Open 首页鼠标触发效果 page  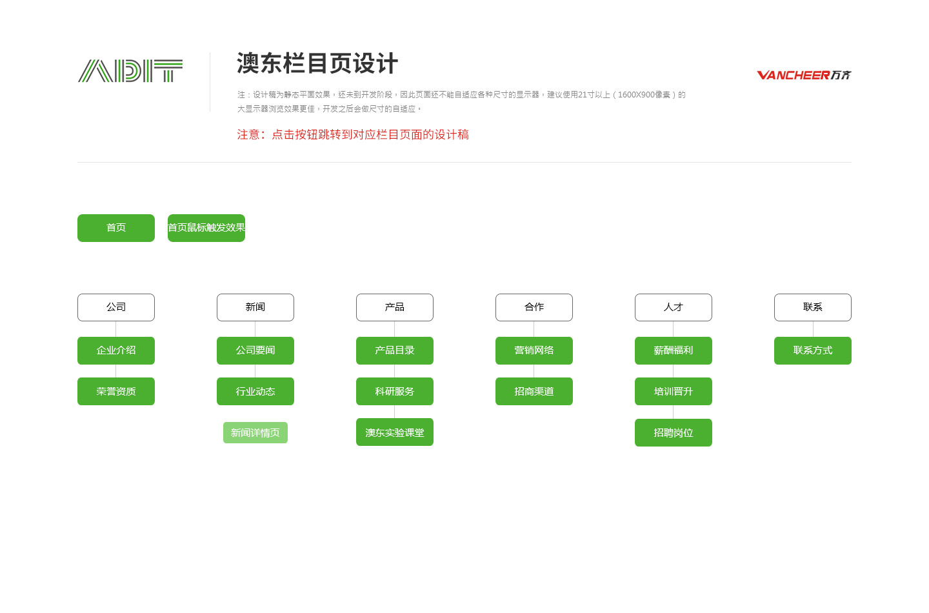pos(206,228)
